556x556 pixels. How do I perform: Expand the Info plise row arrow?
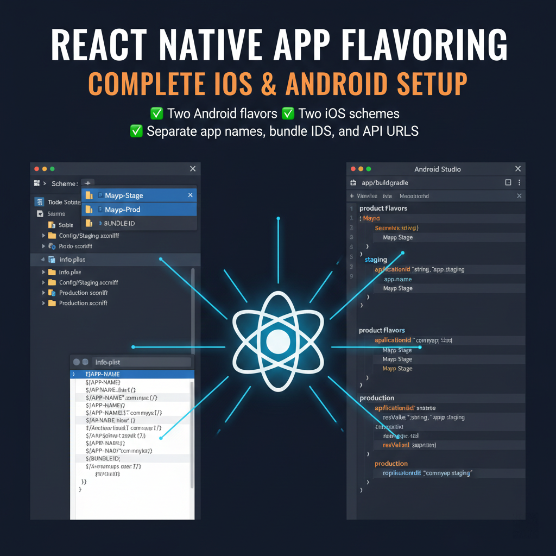point(43,272)
